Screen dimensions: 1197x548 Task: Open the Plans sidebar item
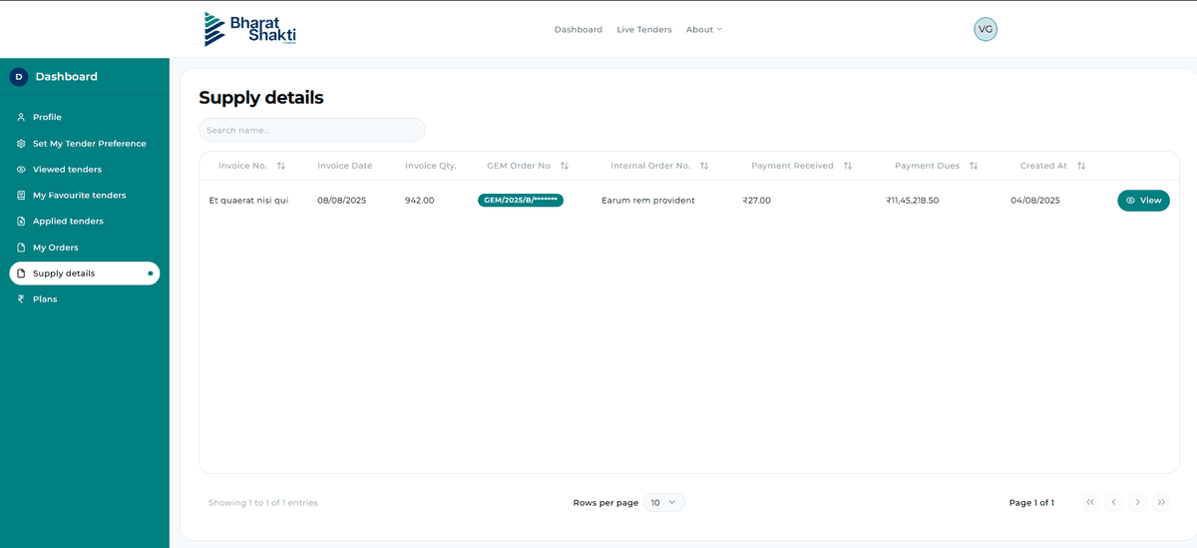45,299
